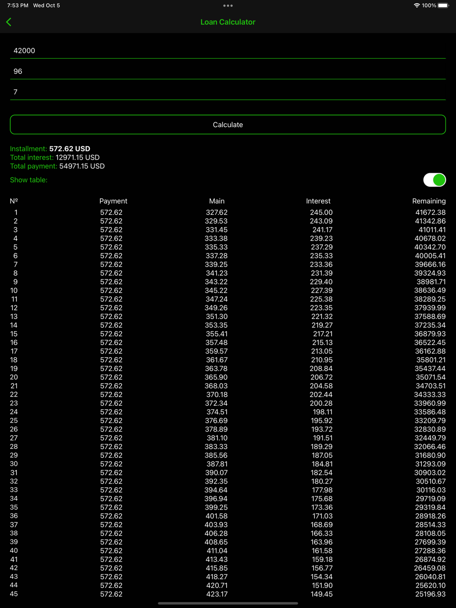Select main value 327.62 in row 1
456x608 pixels.
click(x=217, y=212)
